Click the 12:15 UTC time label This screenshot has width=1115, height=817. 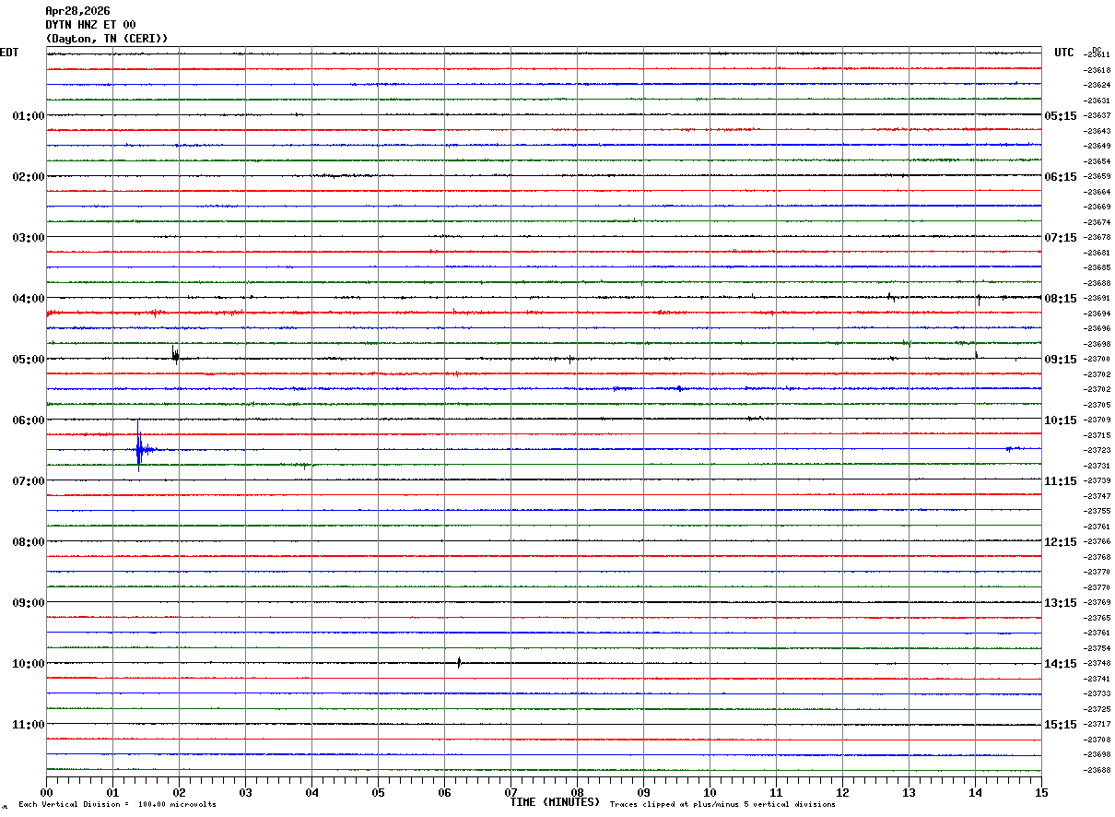coord(1061,542)
